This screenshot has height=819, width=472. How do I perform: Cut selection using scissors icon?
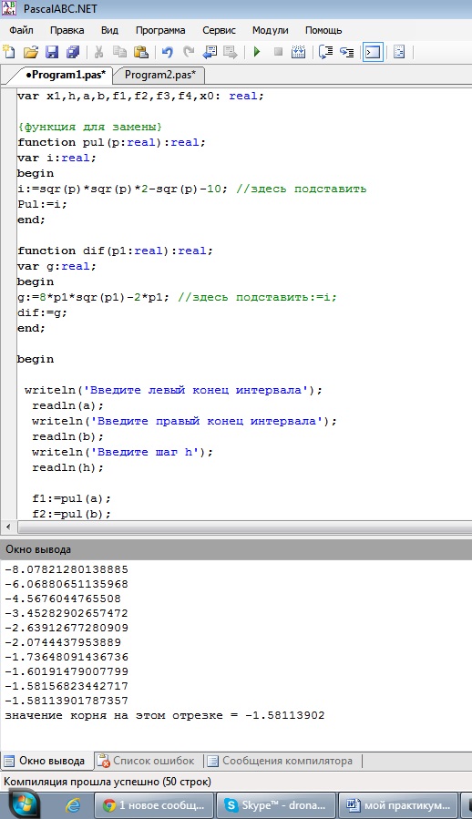(98, 52)
